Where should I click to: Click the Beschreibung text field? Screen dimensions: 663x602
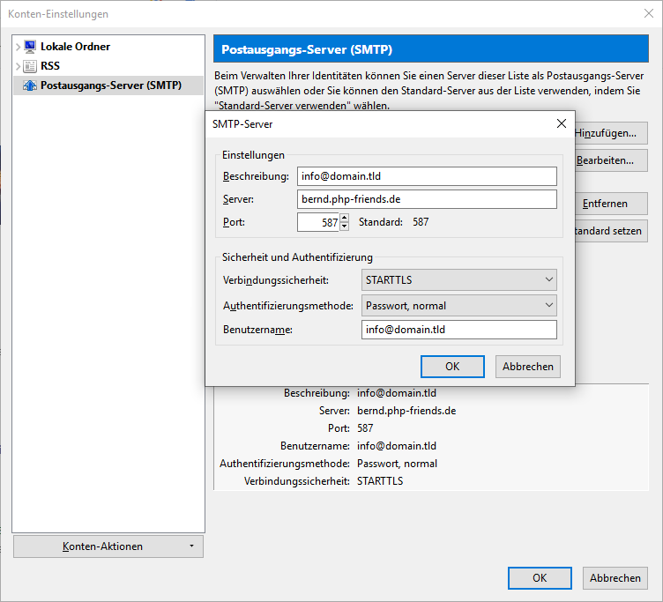tap(427, 176)
